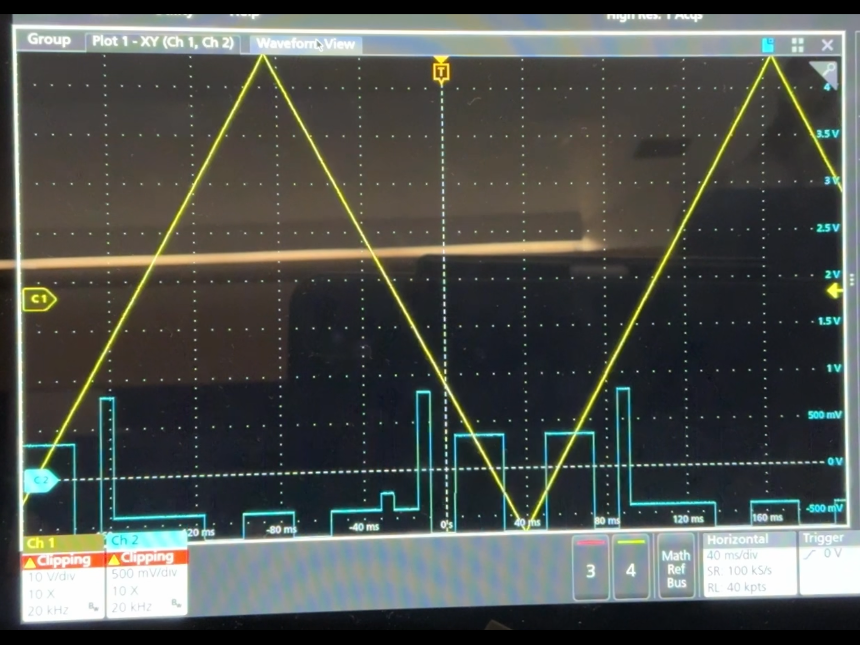Open the screen capture icon in the title bar
860x645 pixels.
769,45
